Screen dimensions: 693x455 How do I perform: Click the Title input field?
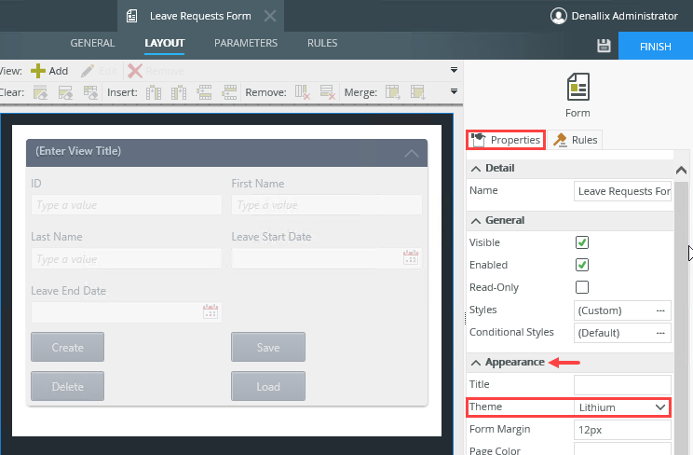point(622,385)
